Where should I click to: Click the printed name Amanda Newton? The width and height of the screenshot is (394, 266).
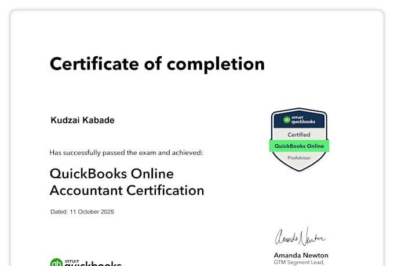click(x=301, y=255)
